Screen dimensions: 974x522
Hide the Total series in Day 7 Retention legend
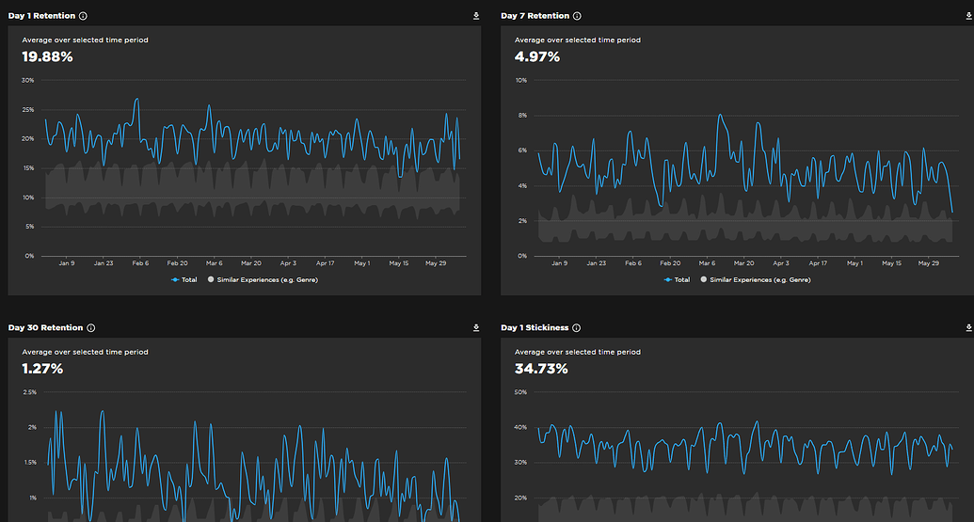point(677,279)
